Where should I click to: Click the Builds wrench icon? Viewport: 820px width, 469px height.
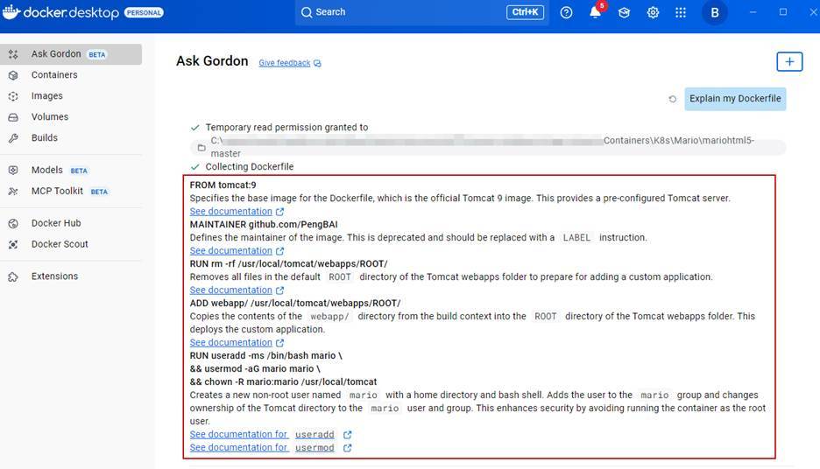[13, 138]
